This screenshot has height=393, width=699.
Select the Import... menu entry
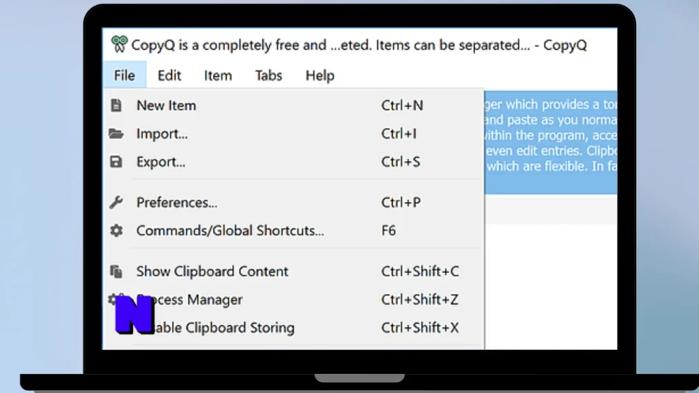[x=294, y=134]
